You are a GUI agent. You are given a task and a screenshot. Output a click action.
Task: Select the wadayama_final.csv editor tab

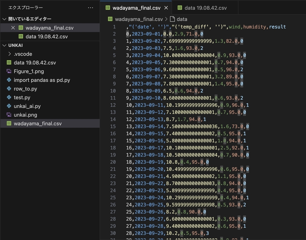pyautogui.click(x=136, y=8)
